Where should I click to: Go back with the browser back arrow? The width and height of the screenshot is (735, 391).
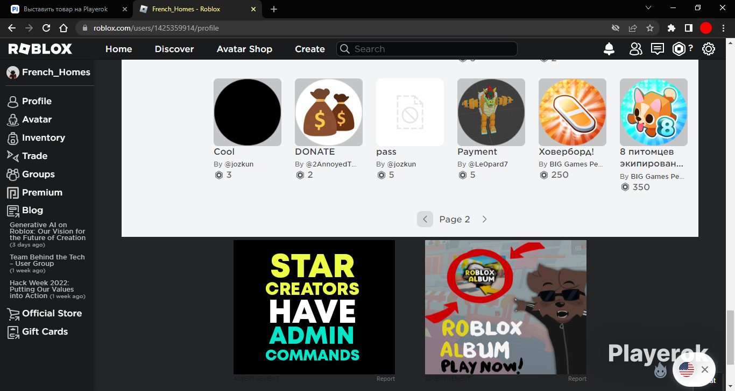pyautogui.click(x=12, y=28)
